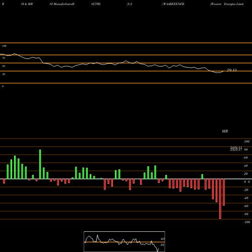The image size is (252, 252).
Task: Click the 30 level label on RSI axis
Action: click(4, 74)
